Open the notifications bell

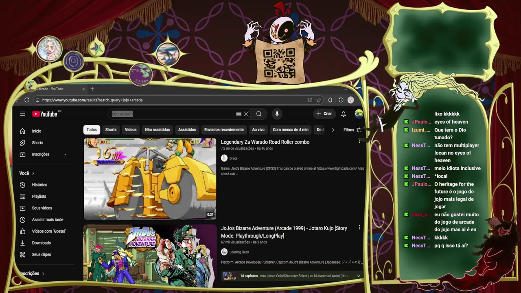[344, 114]
